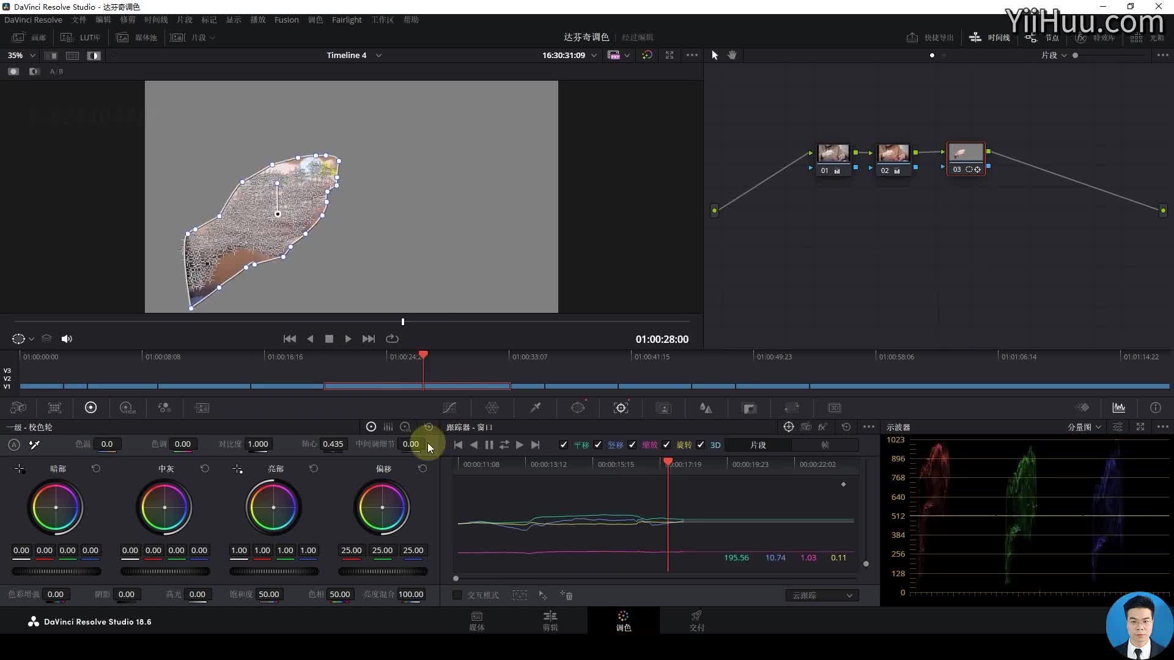Image resolution: width=1174 pixels, height=660 pixels.
Task: Open Cloud Tracker mode dropdown
Action: pos(822,595)
